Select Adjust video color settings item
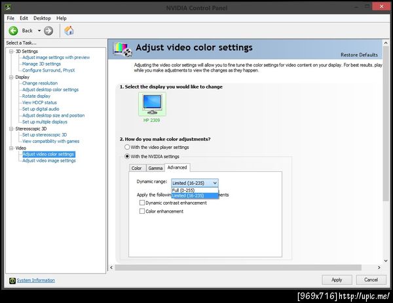The image size is (393, 303). pyautogui.click(x=48, y=154)
